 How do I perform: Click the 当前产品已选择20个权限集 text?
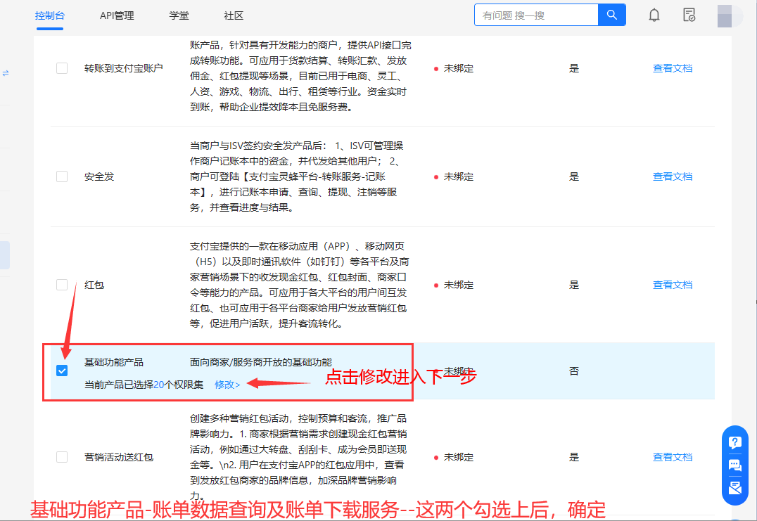tap(144, 385)
